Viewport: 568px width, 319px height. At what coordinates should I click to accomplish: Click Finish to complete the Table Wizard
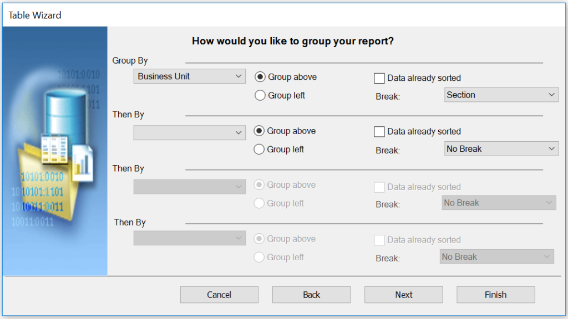click(x=495, y=295)
